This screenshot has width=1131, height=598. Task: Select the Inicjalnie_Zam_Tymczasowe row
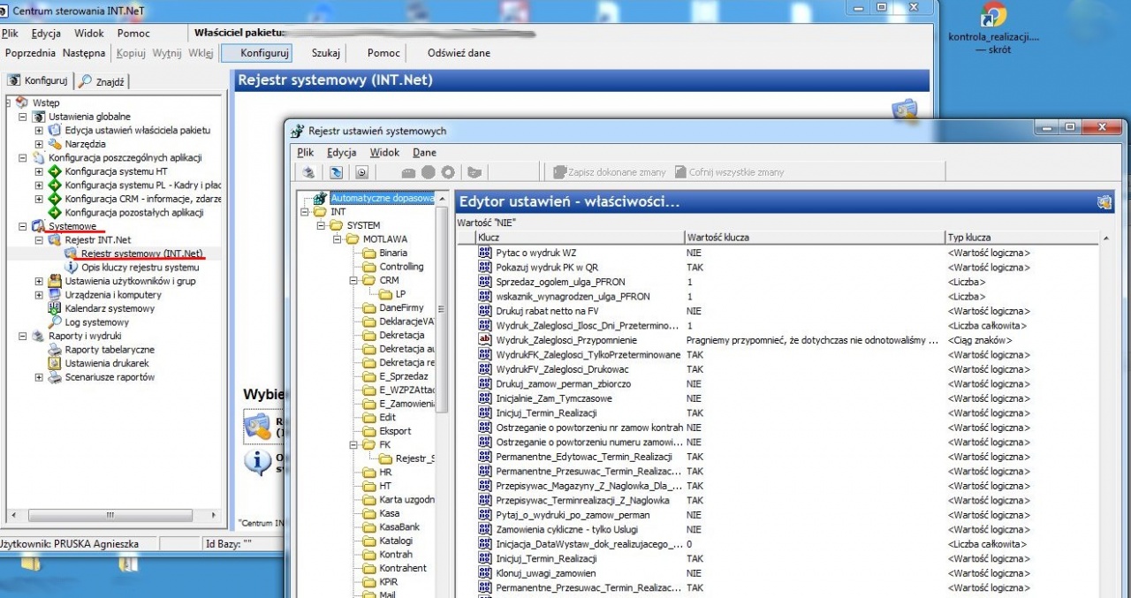[x=786, y=398]
